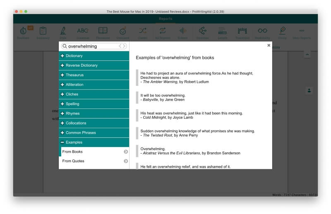
Task: Click the search magnifier icon
Action: [65, 46]
